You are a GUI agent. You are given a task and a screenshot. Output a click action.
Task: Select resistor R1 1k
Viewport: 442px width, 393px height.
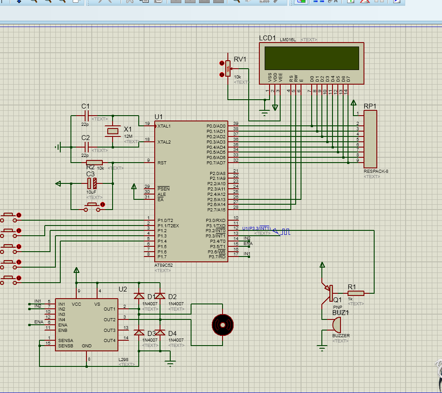pos(356,293)
